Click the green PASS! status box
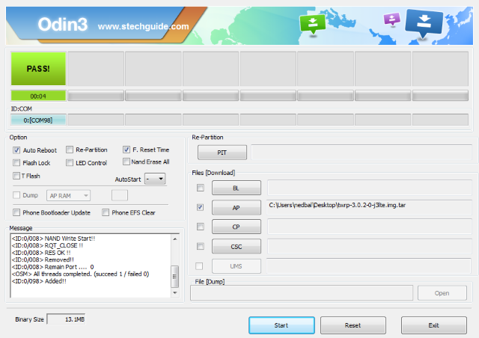The image size is (479, 338). [38, 68]
